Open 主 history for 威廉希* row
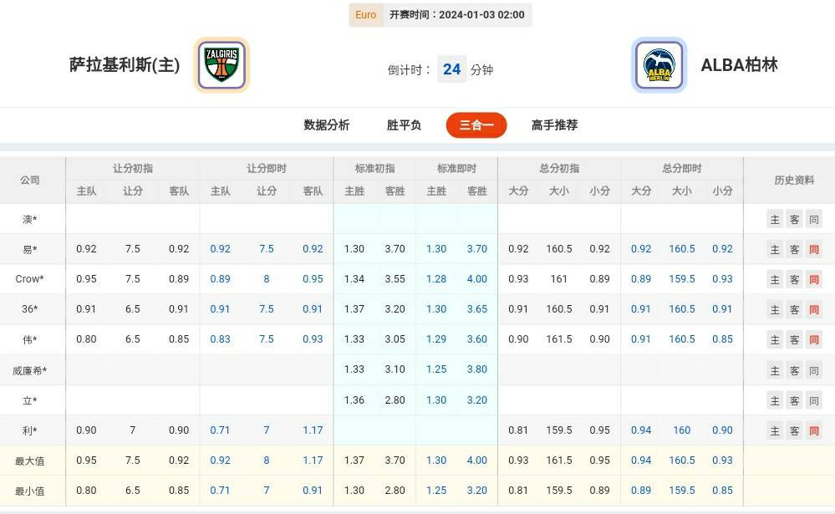Image resolution: width=835 pixels, height=514 pixels. click(x=775, y=370)
